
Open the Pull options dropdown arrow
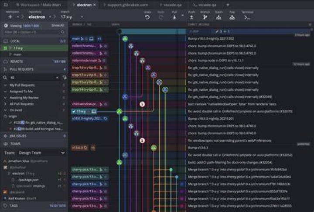click(x=182, y=15)
